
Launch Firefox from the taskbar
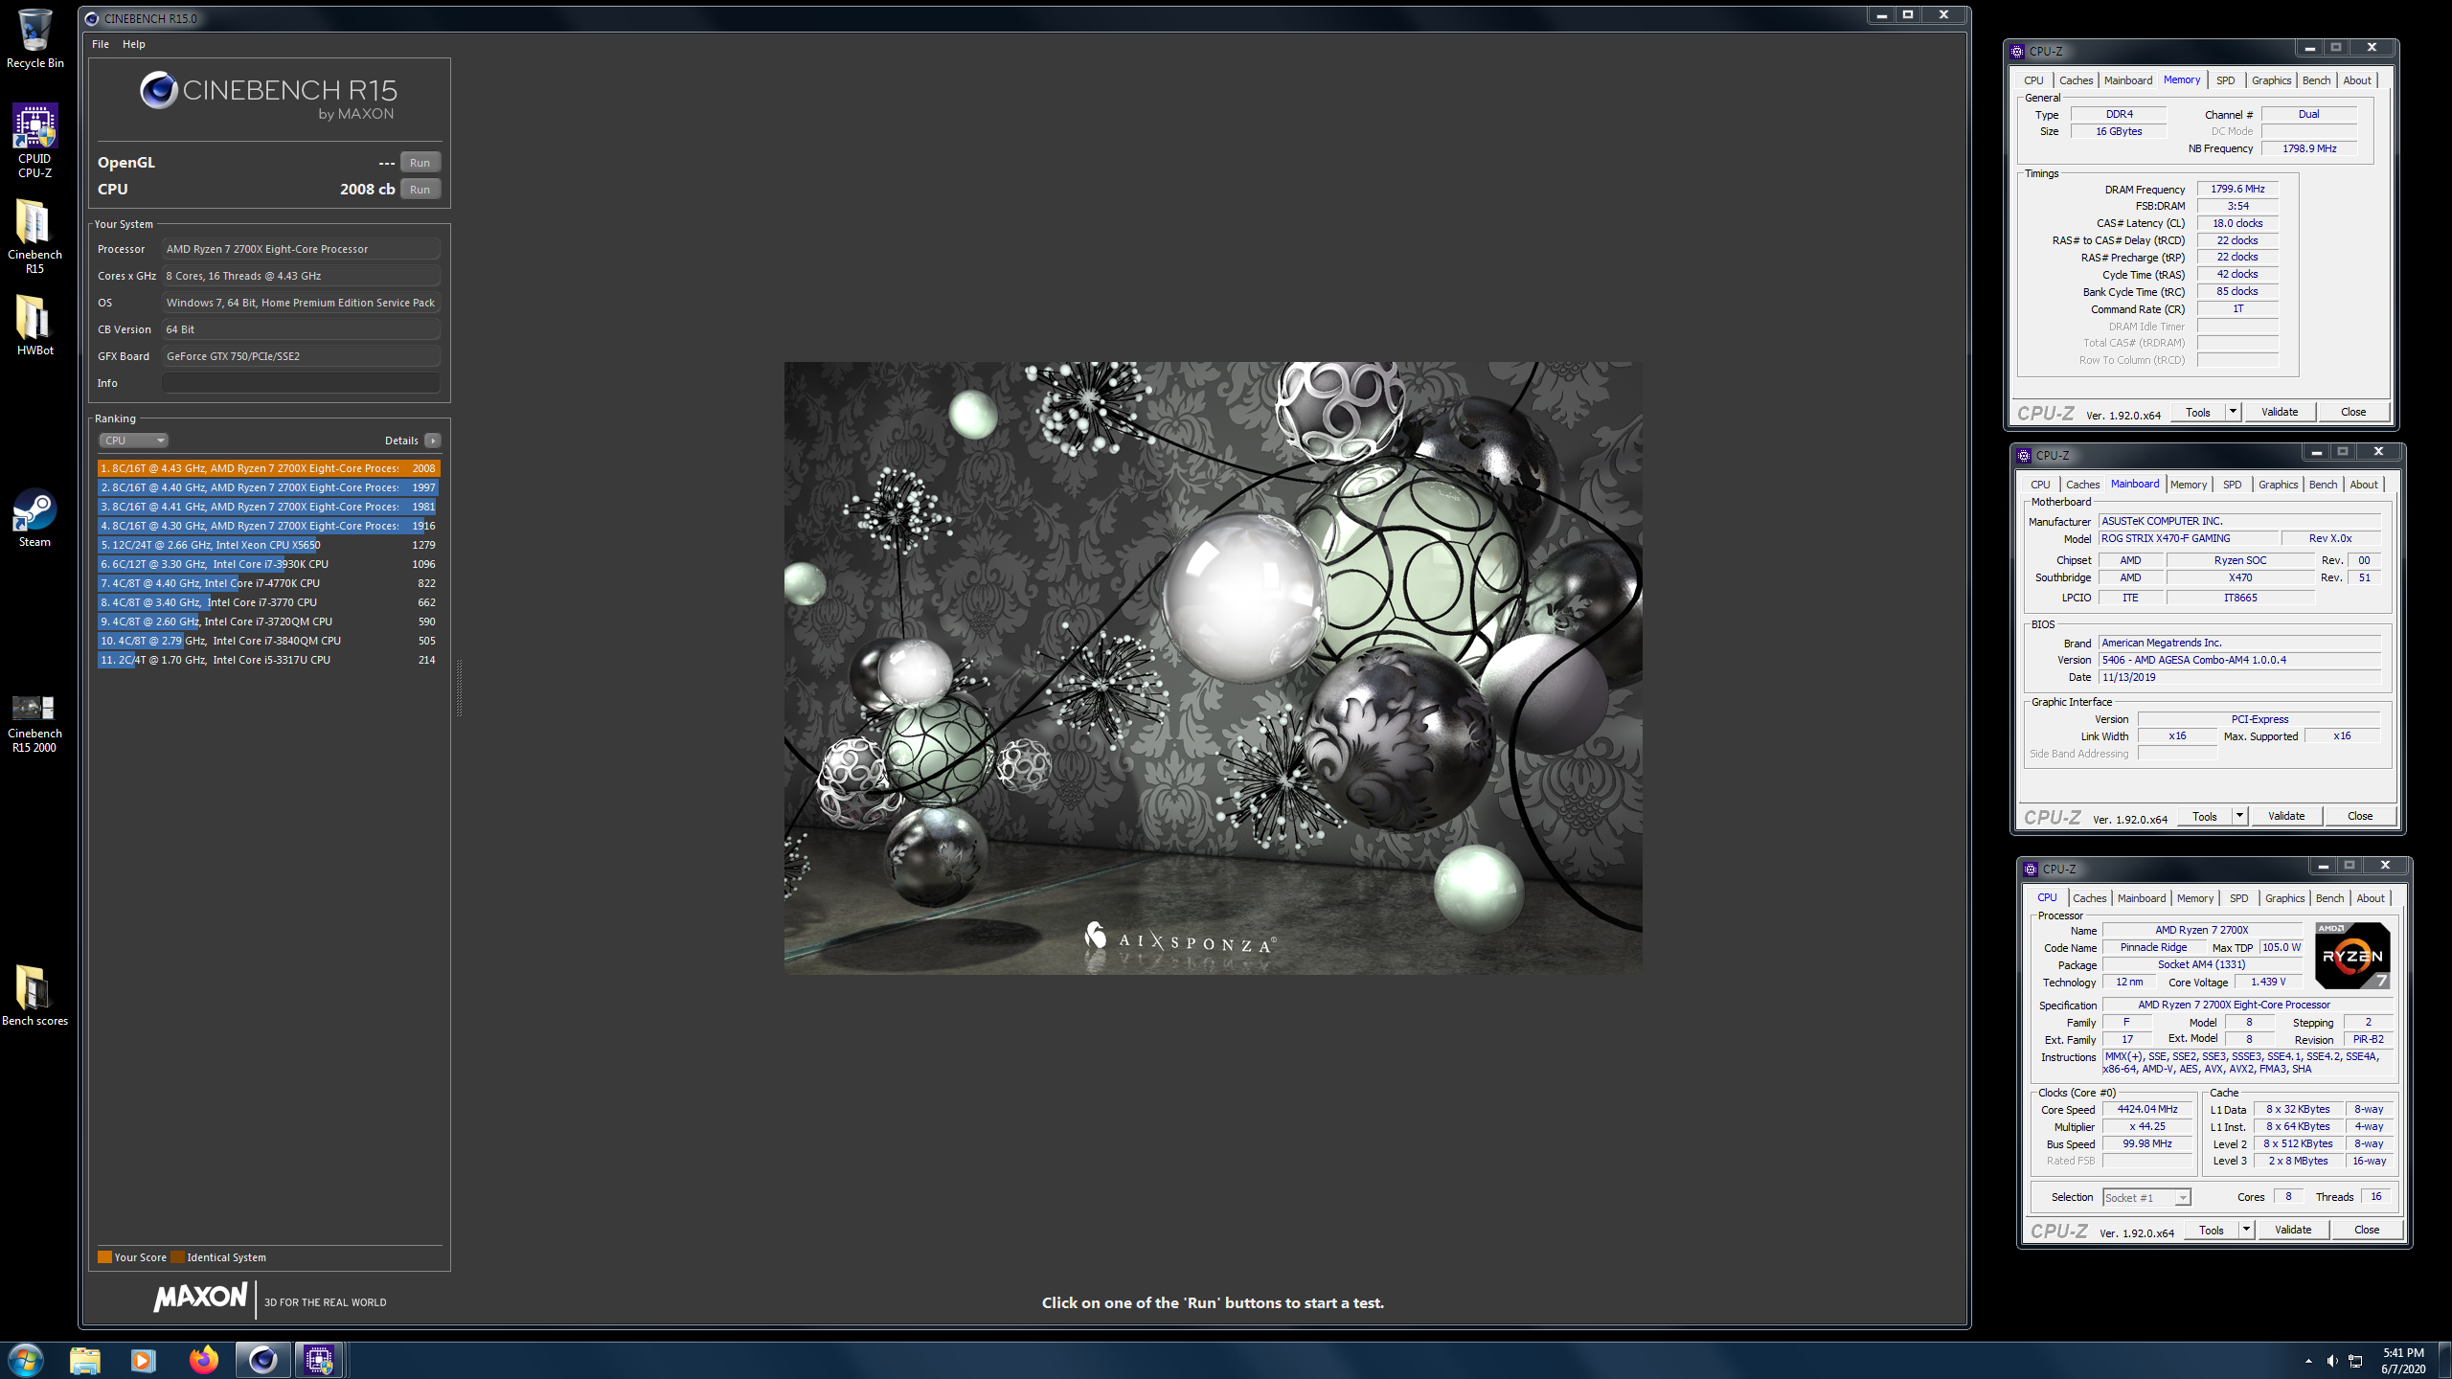point(203,1360)
